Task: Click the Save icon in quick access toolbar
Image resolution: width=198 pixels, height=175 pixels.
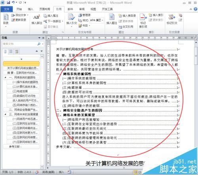Action: coord(8,2)
